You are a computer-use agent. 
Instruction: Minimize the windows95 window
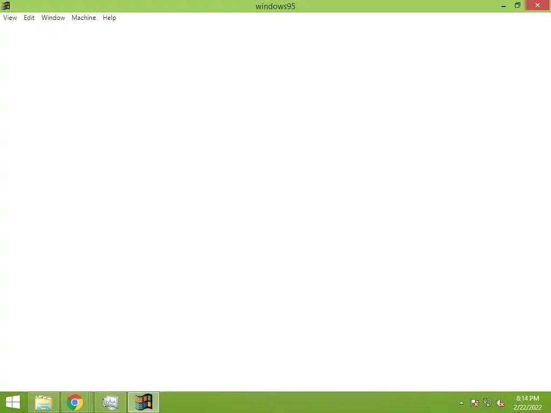pyautogui.click(x=504, y=5)
